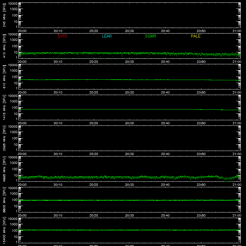Click the 10000 y-axis value on 8800 MHz panel
The height and width of the screenshot is (246, 246).
13,188
